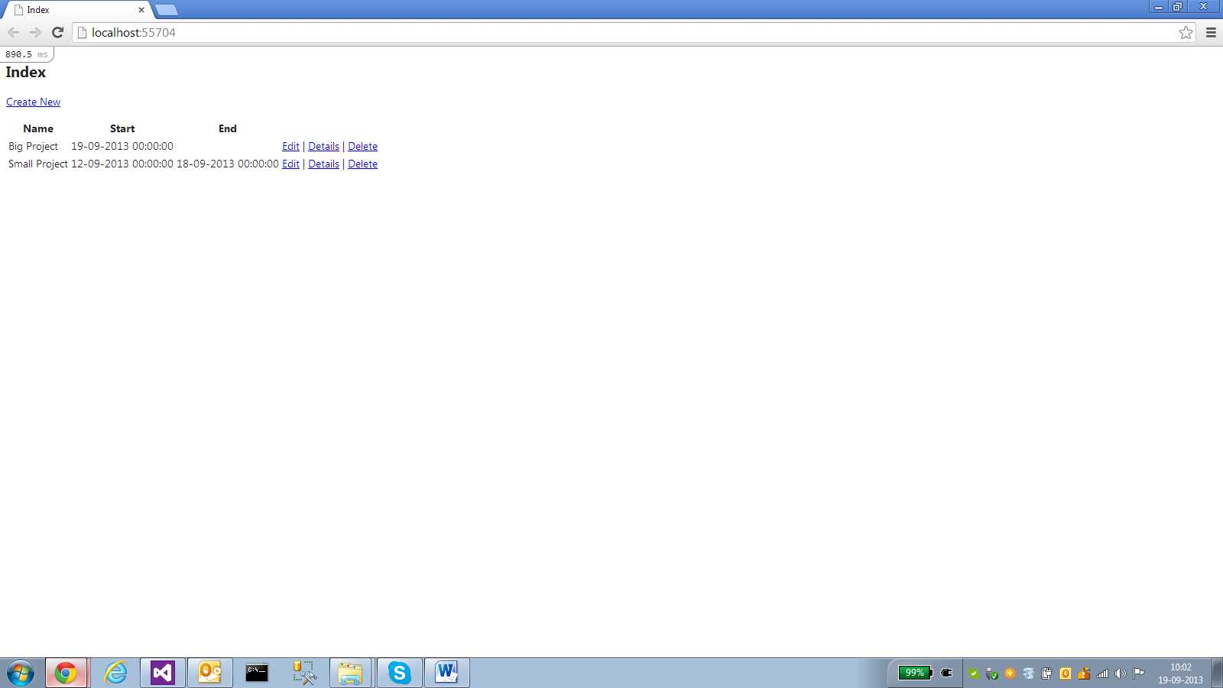Open Outlook from the taskbar
1223x688 pixels.
tap(209, 673)
